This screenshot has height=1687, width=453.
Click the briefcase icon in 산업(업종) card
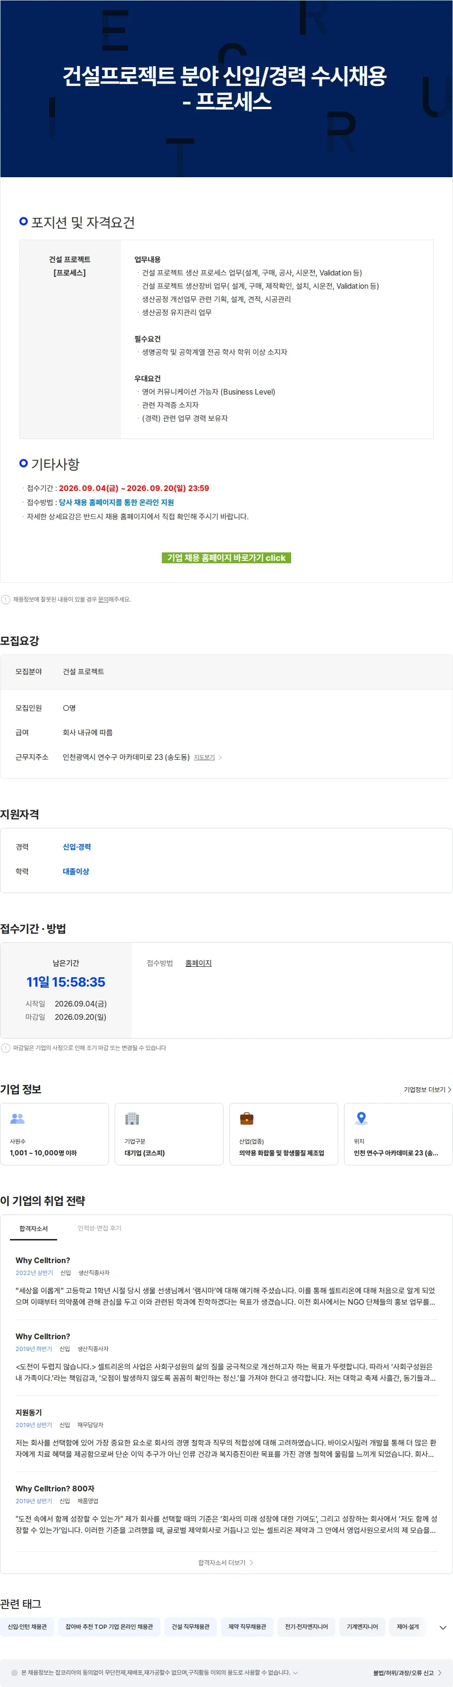[x=246, y=1119]
